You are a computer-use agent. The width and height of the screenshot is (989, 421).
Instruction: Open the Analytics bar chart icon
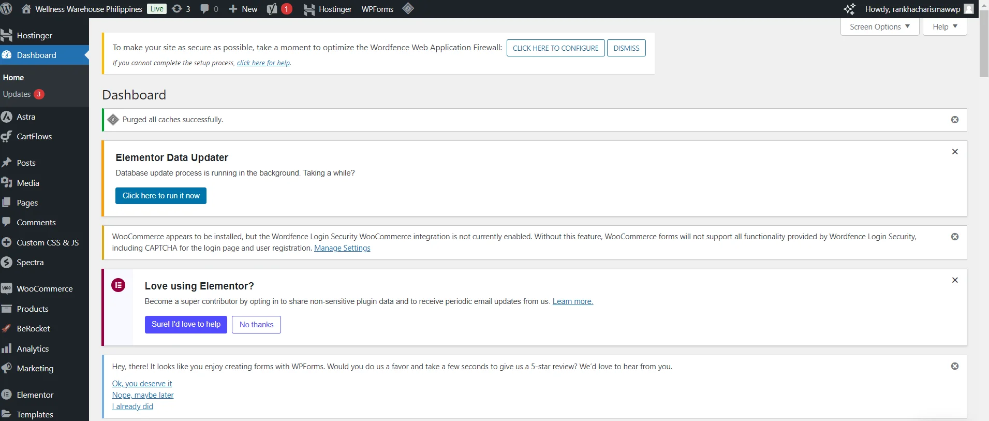pyautogui.click(x=7, y=349)
